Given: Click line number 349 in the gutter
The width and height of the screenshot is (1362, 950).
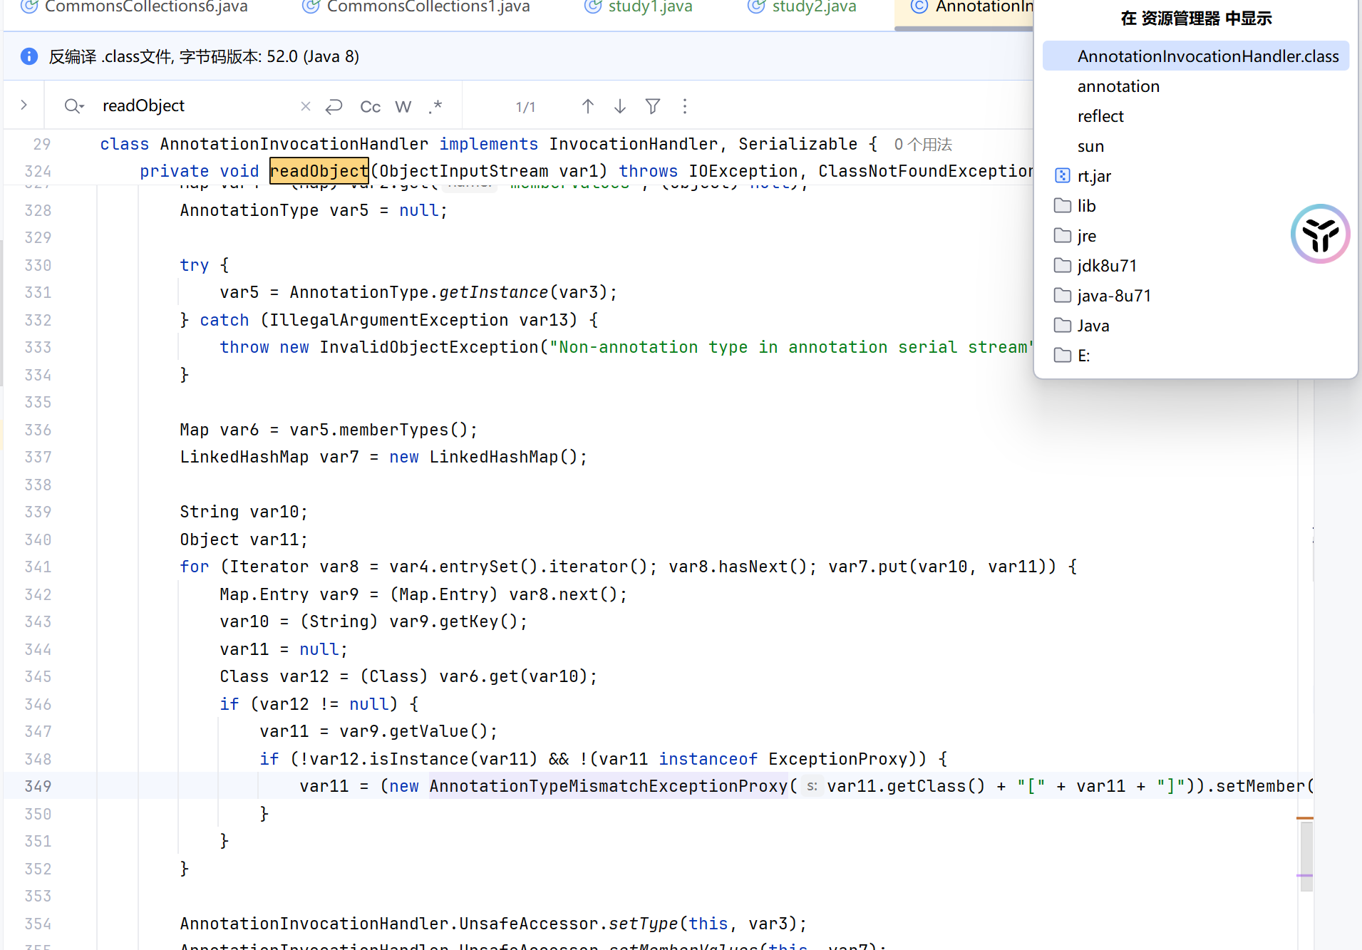Looking at the screenshot, I should pyautogui.click(x=38, y=786).
